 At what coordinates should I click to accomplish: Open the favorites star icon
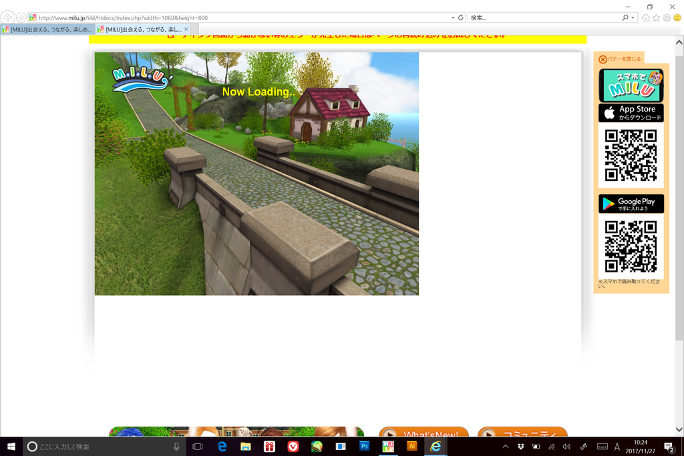tap(656, 18)
